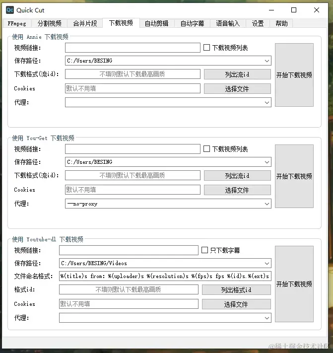Click 选择文件 button in Annie section
This screenshot has width=333, height=353.
click(237, 89)
